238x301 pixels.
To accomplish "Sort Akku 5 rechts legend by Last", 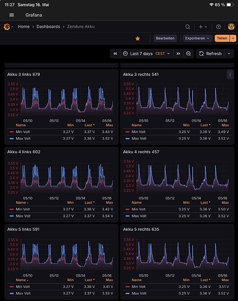I will [205, 280].
